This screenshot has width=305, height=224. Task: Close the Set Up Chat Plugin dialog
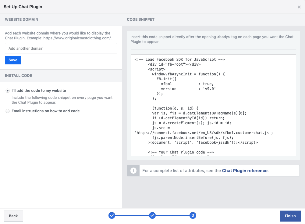(x=299, y=7)
